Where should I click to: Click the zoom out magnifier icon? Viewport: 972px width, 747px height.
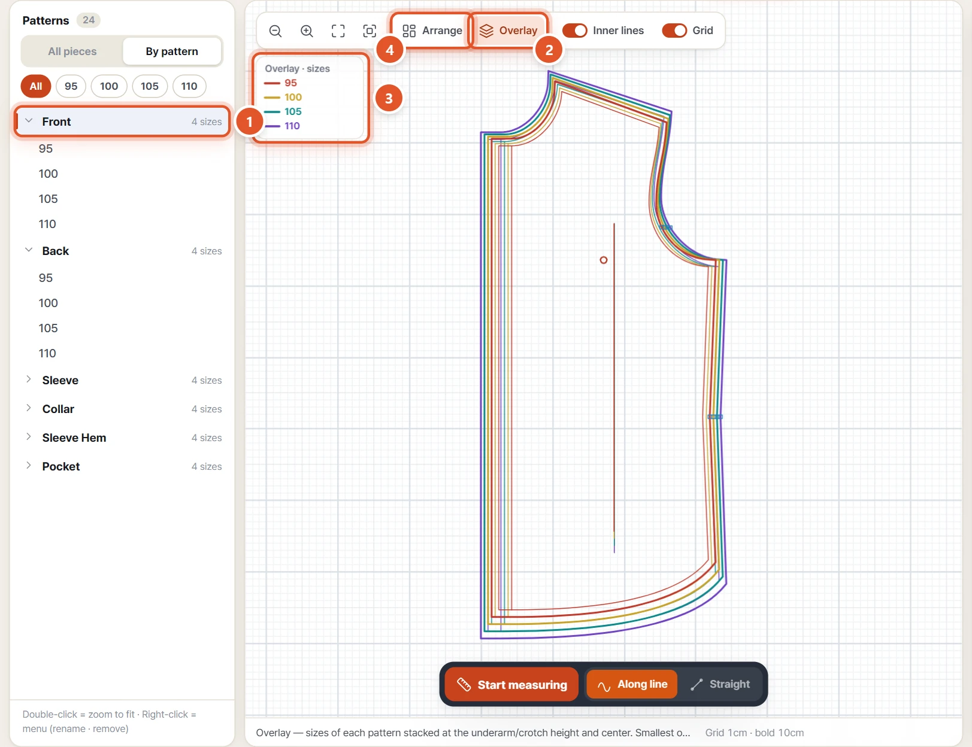point(275,31)
